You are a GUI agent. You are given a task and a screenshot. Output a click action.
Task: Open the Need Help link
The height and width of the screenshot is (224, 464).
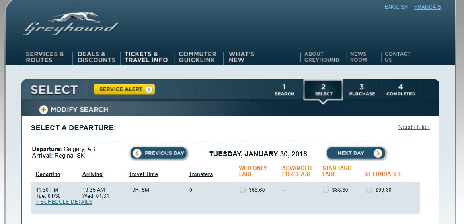(414, 127)
